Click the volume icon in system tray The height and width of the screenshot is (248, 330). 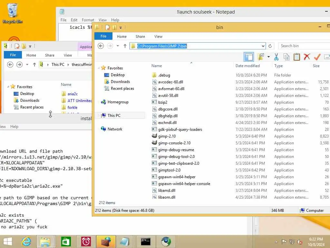[300, 242]
